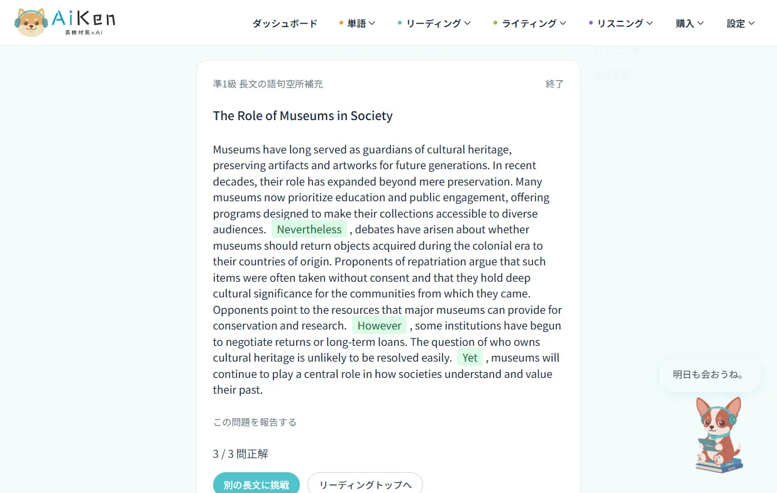Viewport: 777px width, 493px height.
Task: Expand the リーディング menu
Action: (434, 23)
